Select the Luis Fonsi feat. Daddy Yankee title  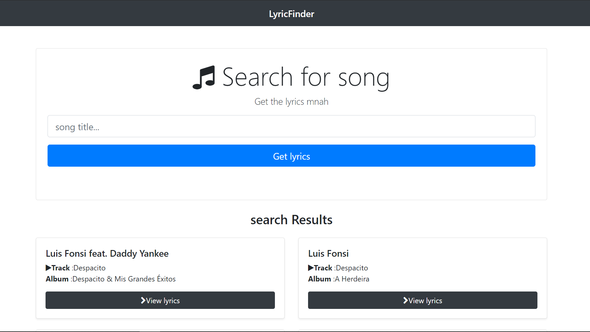click(107, 254)
